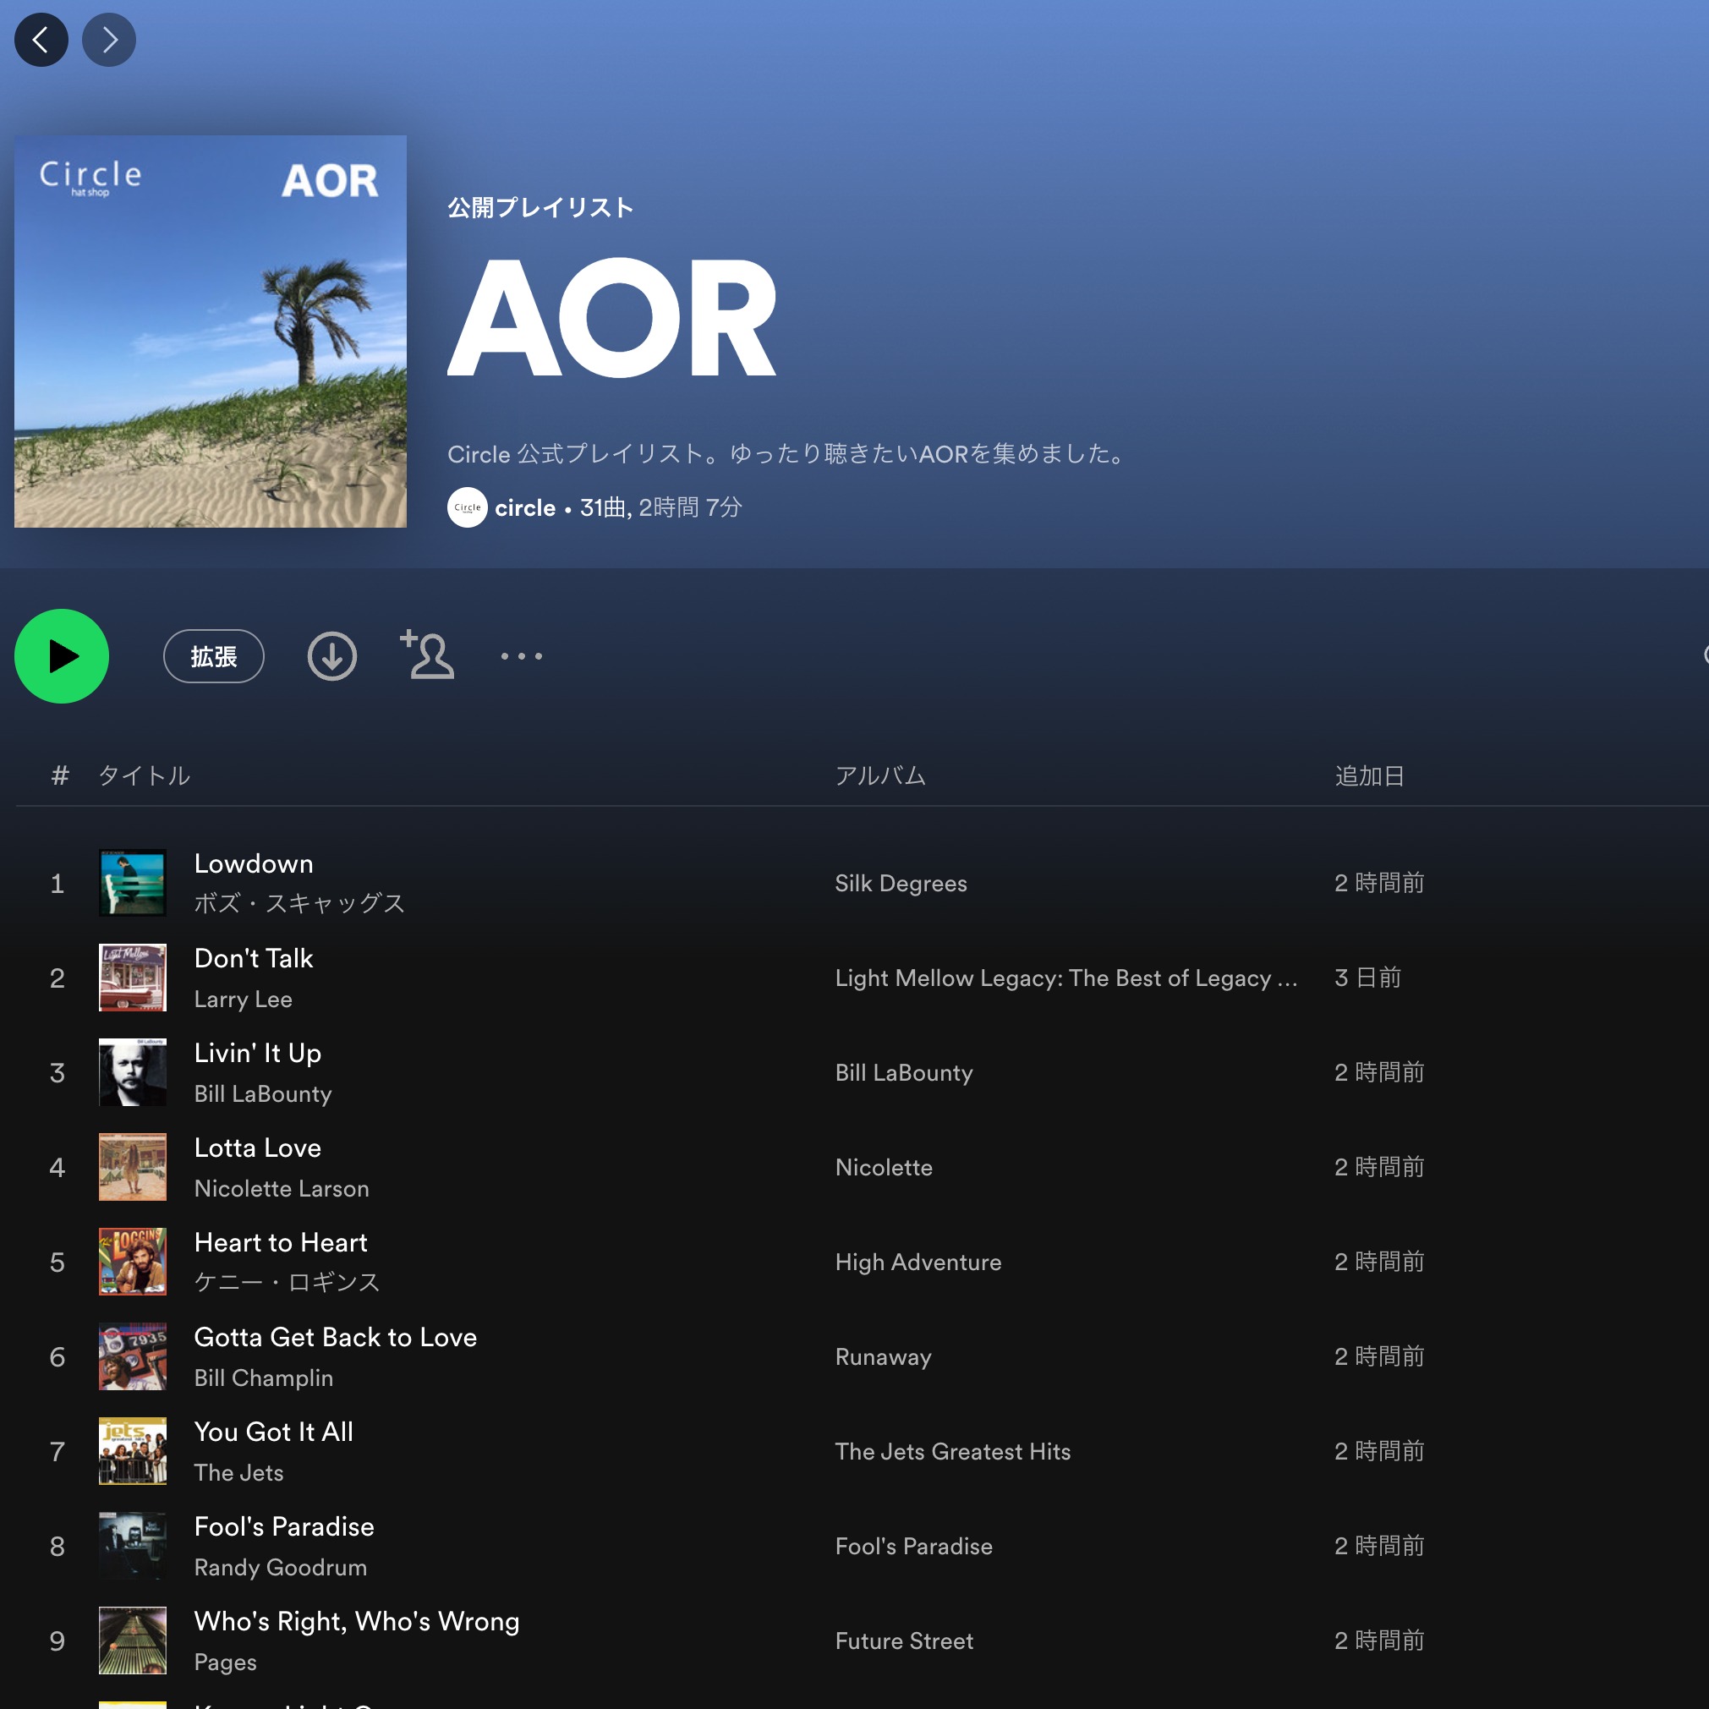Click the 公開プレイリスト label

point(540,207)
